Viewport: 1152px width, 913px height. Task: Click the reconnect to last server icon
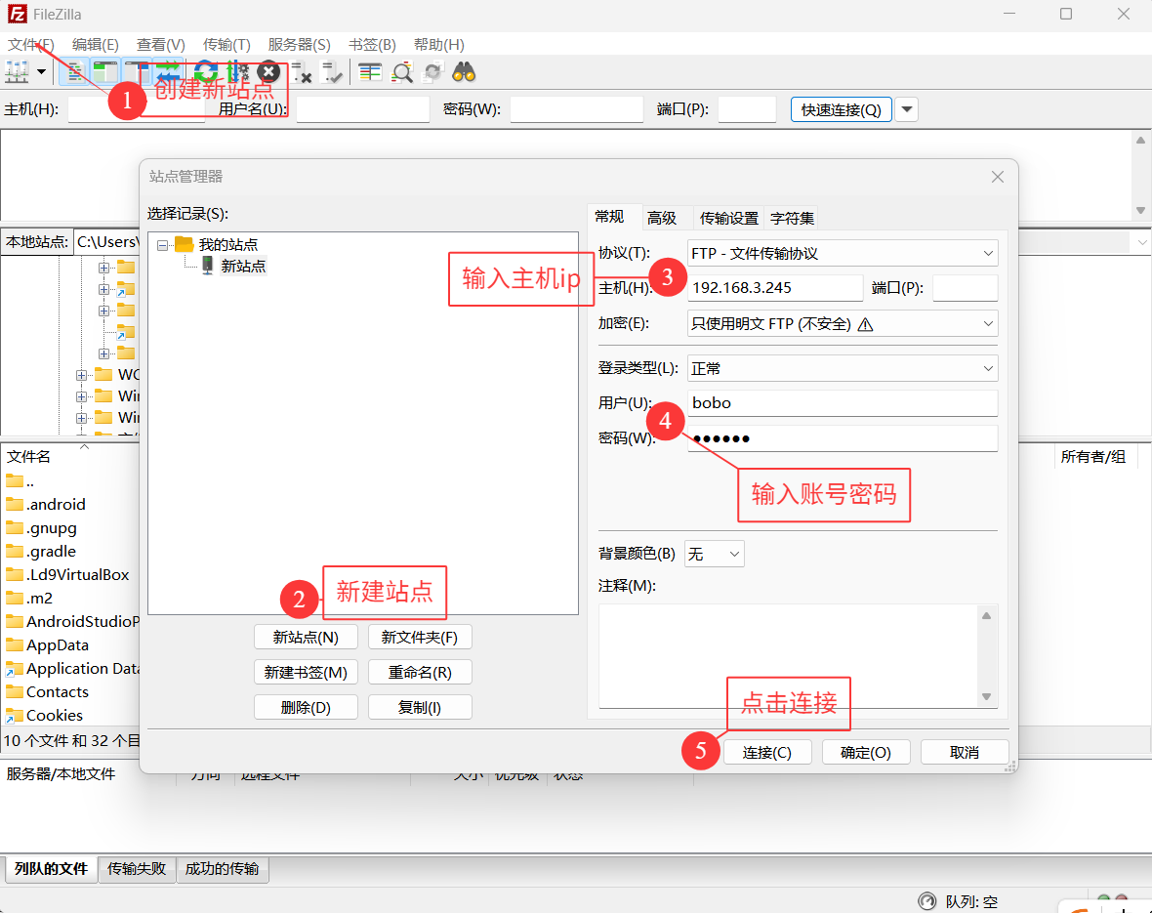[x=333, y=72]
